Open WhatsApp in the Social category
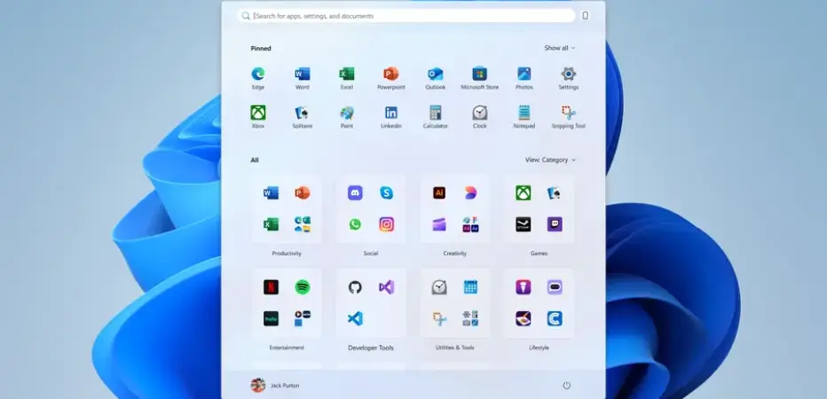The height and width of the screenshot is (399, 827). coord(355,224)
